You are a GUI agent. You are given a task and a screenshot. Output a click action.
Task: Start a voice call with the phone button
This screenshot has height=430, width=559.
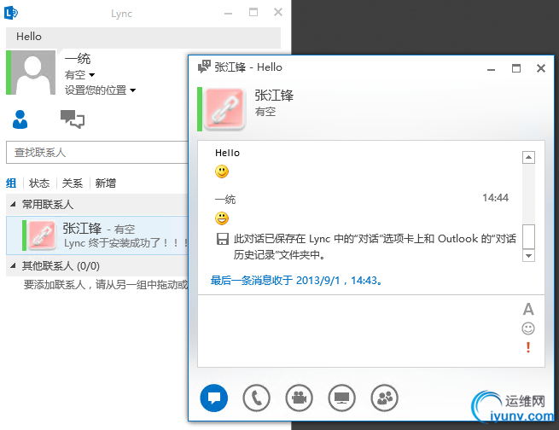(x=256, y=398)
